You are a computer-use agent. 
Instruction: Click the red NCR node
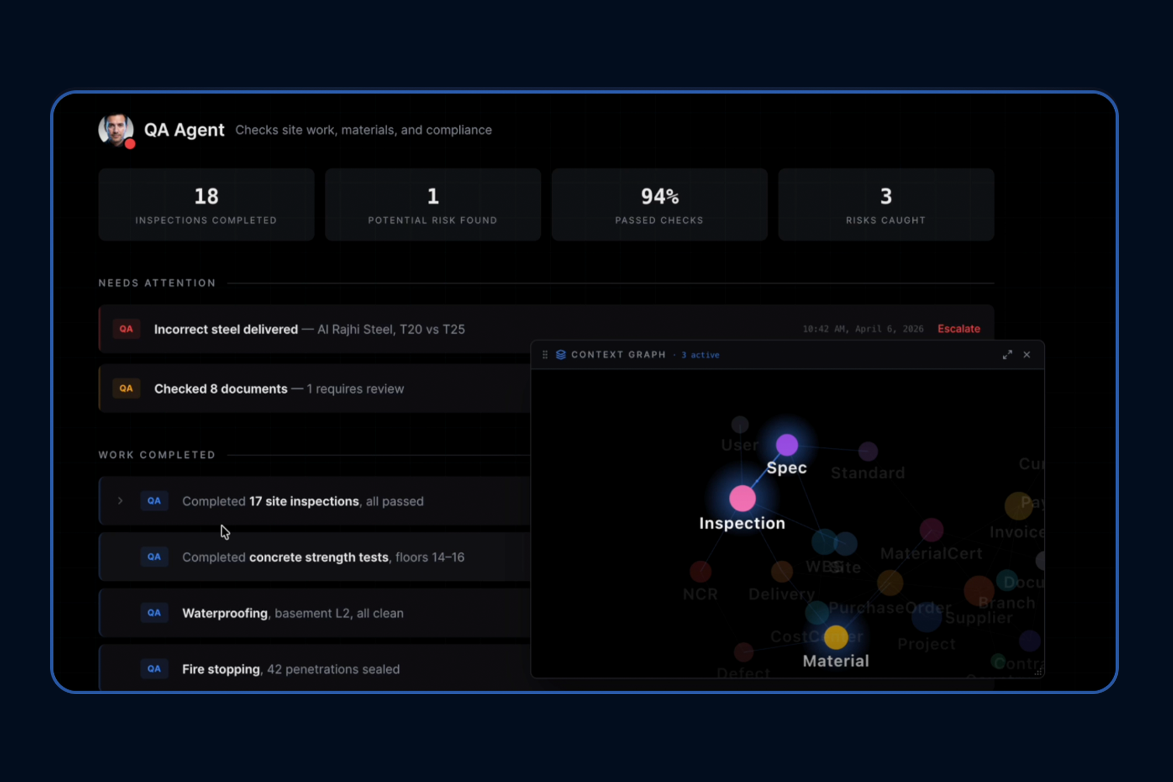pos(700,571)
